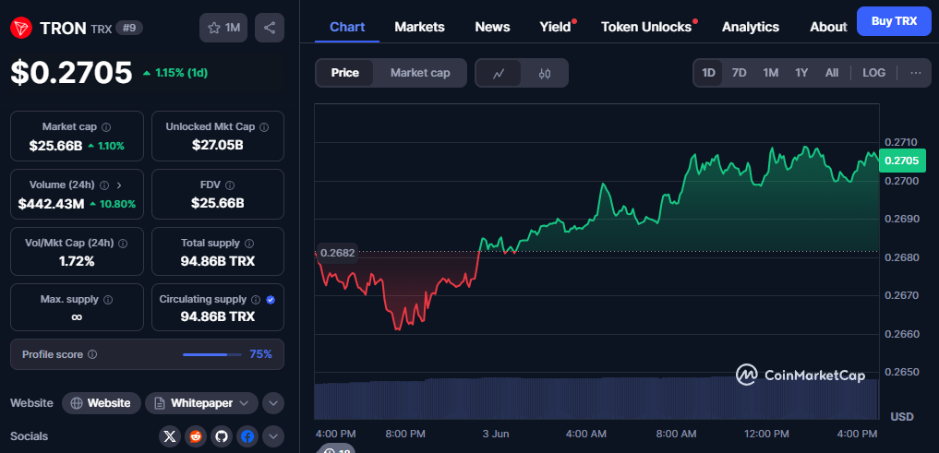The height and width of the screenshot is (453, 939).
Task: Toggle LOG scale on chart
Action: (x=873, y=73)
